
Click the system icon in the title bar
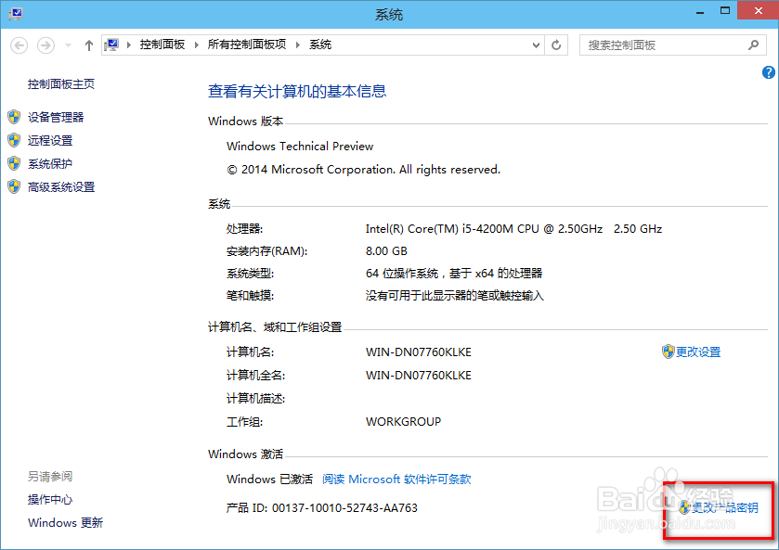point(14,12)
